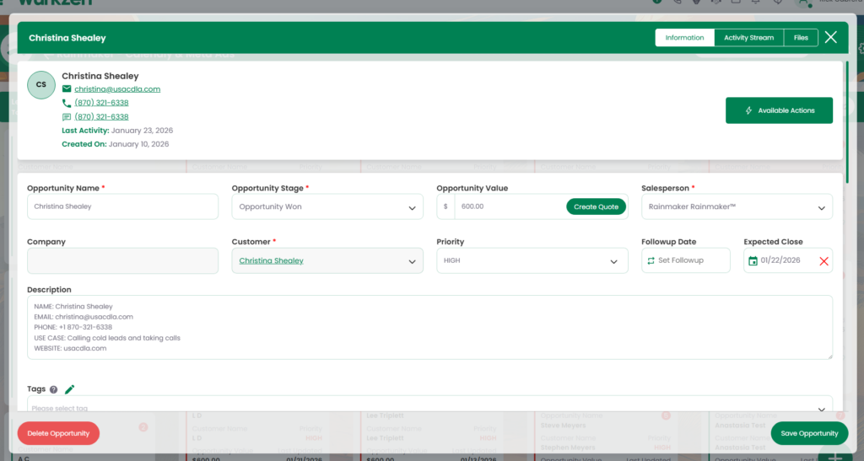Screen dimensions: 864x461
Task: Open christina@usacdla.com email link
Action: point(117,88)
